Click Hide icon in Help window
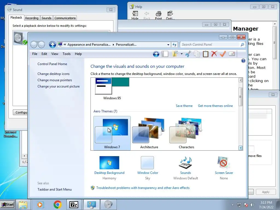Image resolution: width=280 pixels, height=210 pixels. (x=135, y=15)
